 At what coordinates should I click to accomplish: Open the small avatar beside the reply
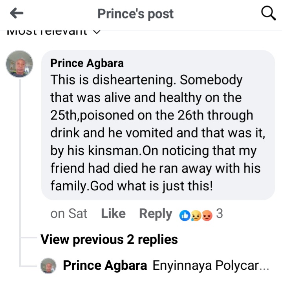pyautogui.click(x=49, y=266)
